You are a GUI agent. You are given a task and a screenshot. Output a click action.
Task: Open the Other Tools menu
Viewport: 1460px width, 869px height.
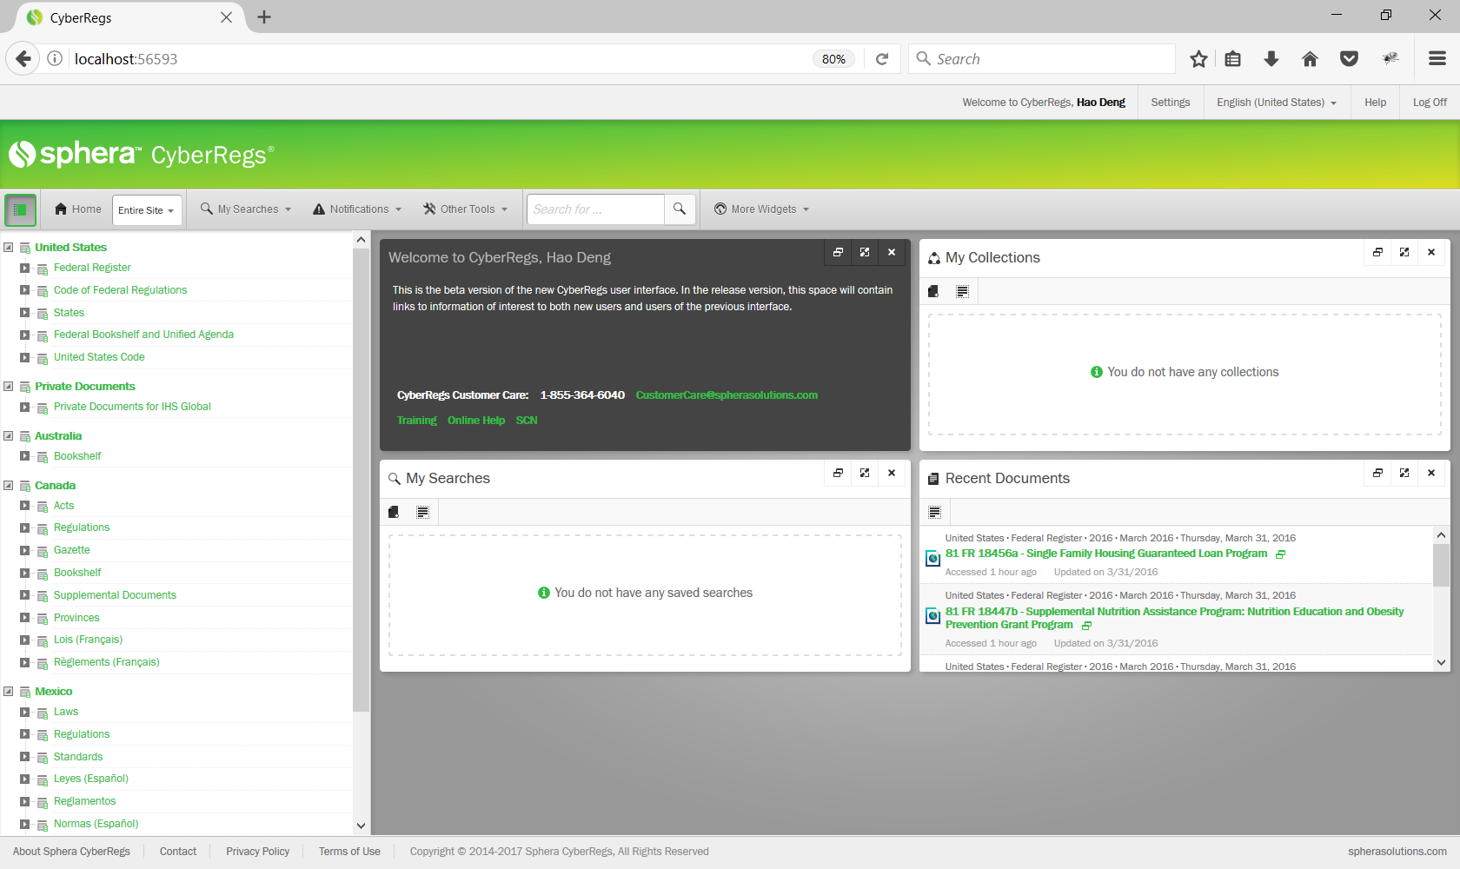(x=465, y=209)
